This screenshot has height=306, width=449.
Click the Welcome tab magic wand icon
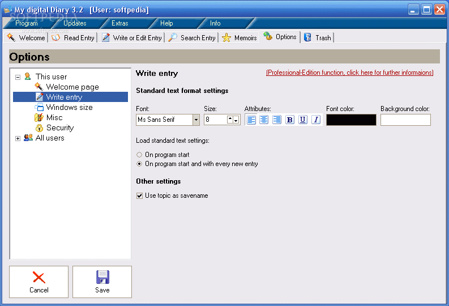[11, 37]
